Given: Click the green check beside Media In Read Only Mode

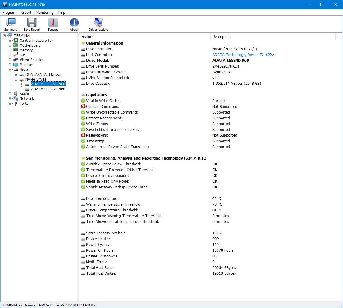Looking at the screenshot, I should tap(83, 181).
